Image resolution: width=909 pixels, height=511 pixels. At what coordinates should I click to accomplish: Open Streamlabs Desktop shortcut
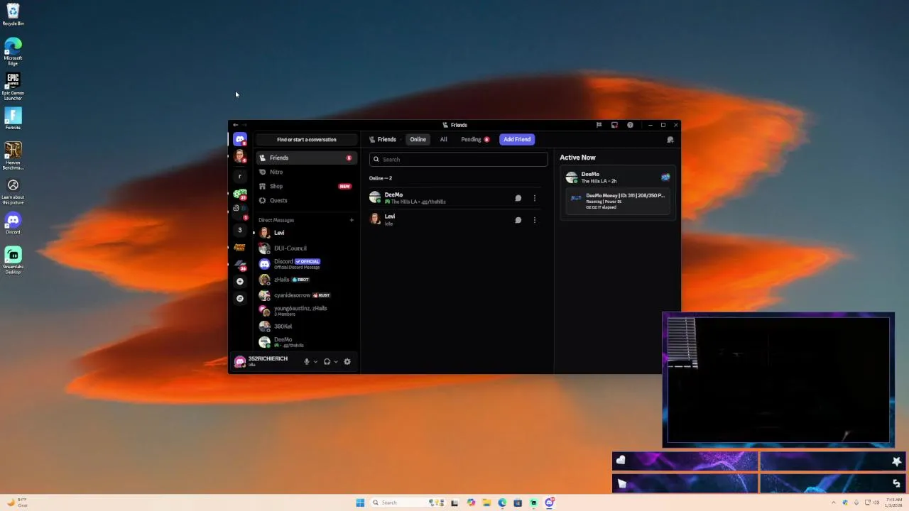[13, 260]
